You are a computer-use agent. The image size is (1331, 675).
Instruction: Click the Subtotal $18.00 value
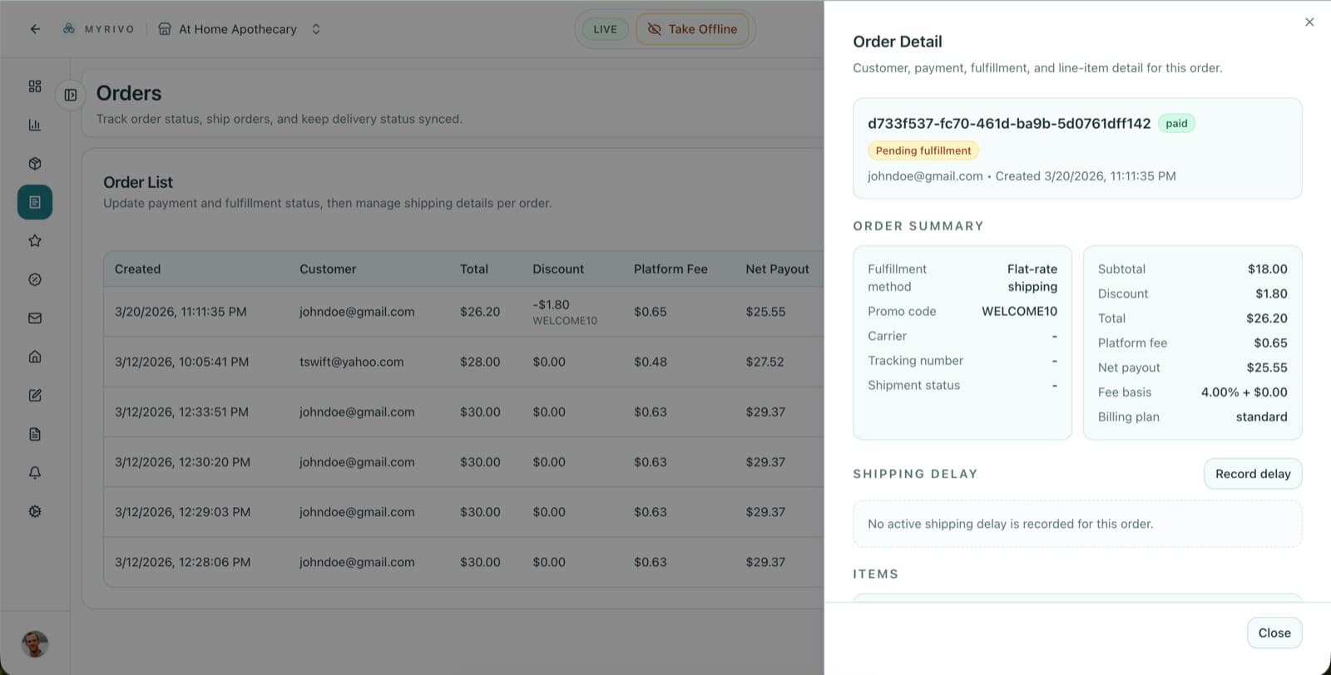[1267, 269]
